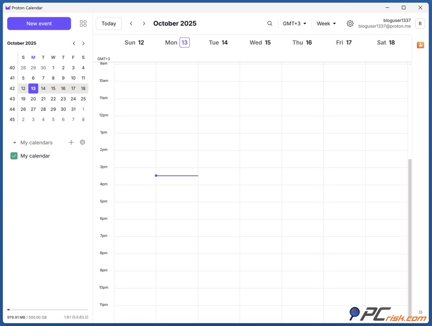This screenshot has width=432, height=326.
Task: Open the bloguser1337 account menu
Action: pos(419,24)
